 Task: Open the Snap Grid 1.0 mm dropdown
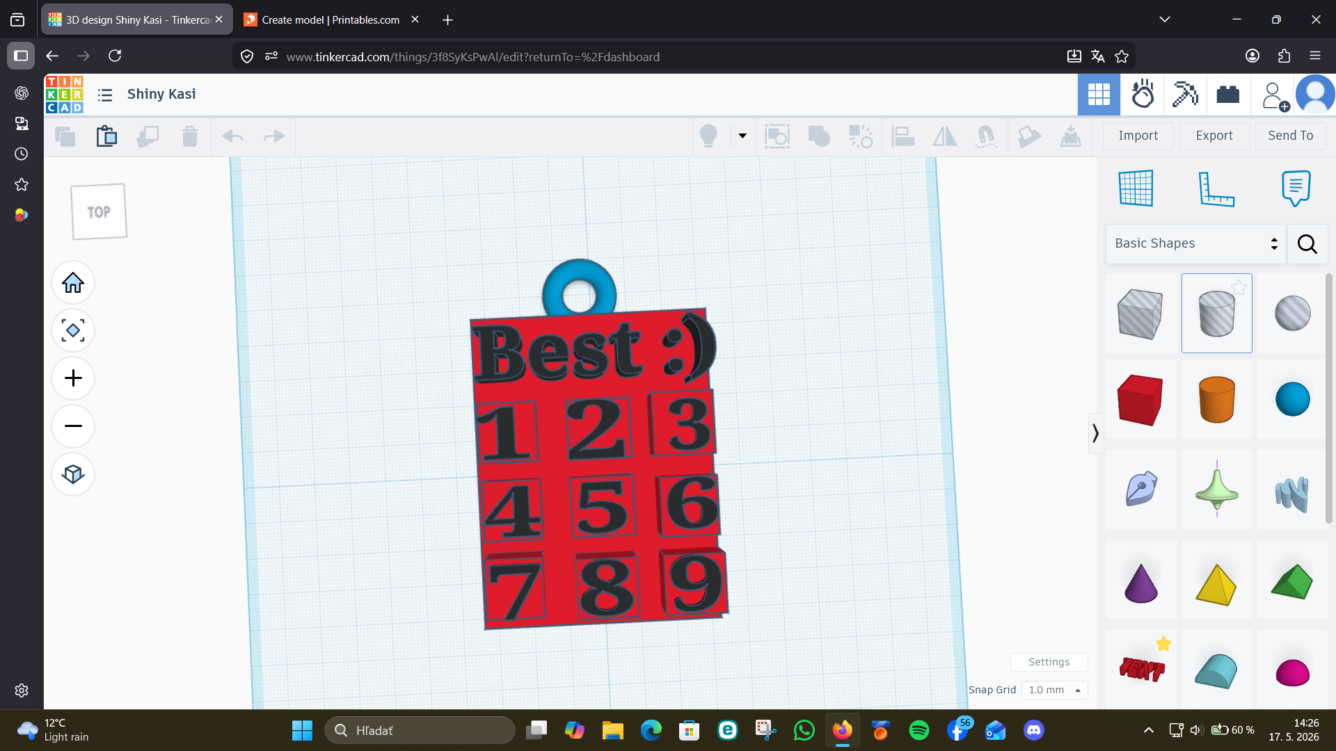point(1054,690)
